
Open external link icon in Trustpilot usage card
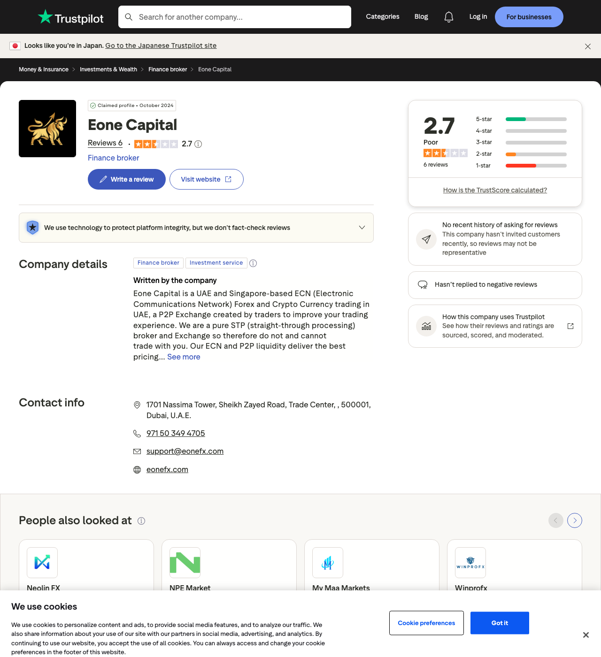tap(570, 326)
